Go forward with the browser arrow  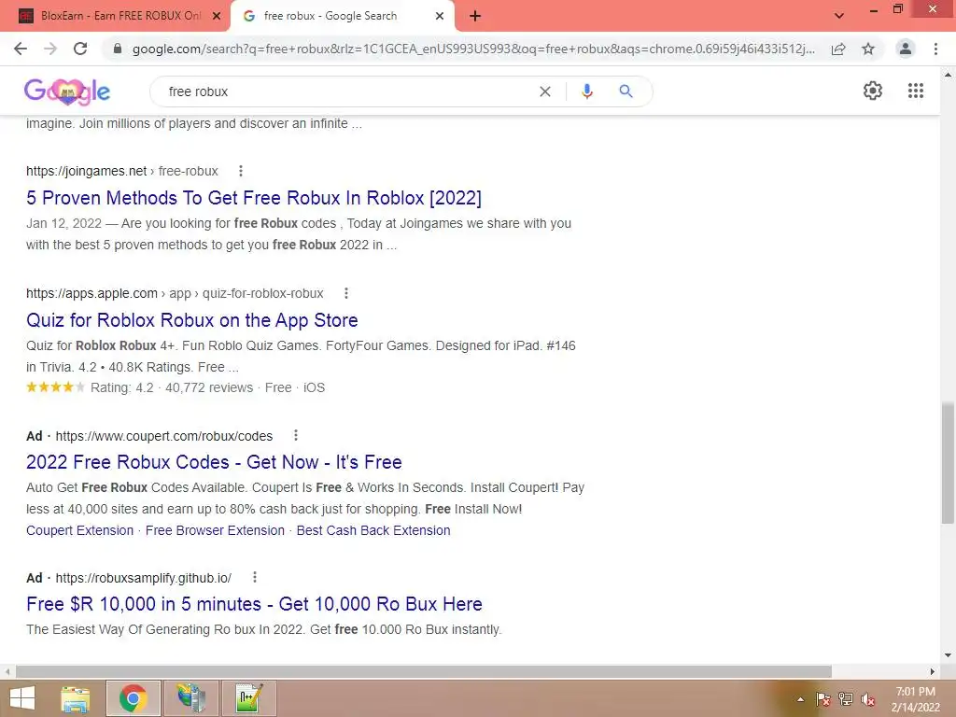pyautogui.click(x=50, y=49)
